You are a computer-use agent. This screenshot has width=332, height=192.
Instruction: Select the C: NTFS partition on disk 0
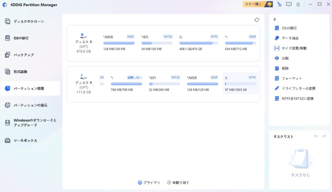[x=198, y=43]
